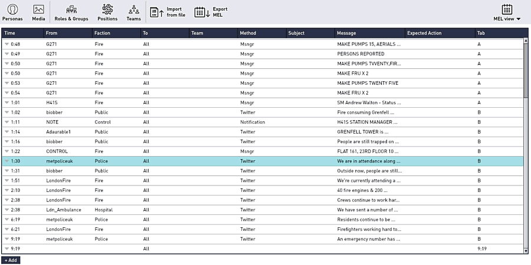Open the Personas panel

pos(12,12)
